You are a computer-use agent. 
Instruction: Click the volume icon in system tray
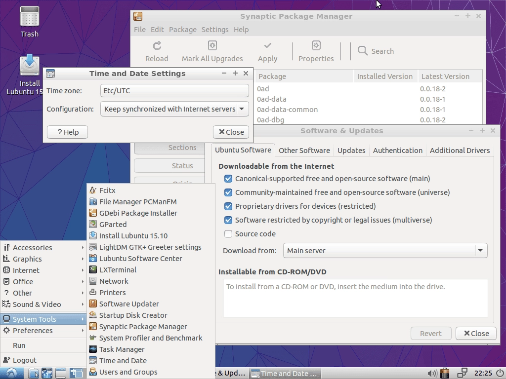click(432, 374)
